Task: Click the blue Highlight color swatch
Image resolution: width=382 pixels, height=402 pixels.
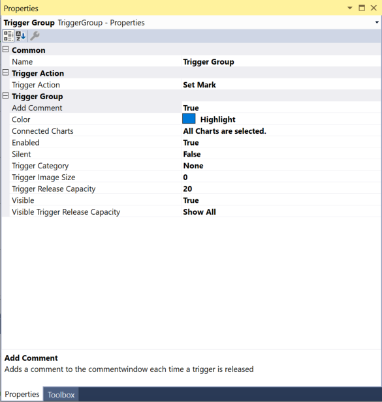Action: (189, 119)
